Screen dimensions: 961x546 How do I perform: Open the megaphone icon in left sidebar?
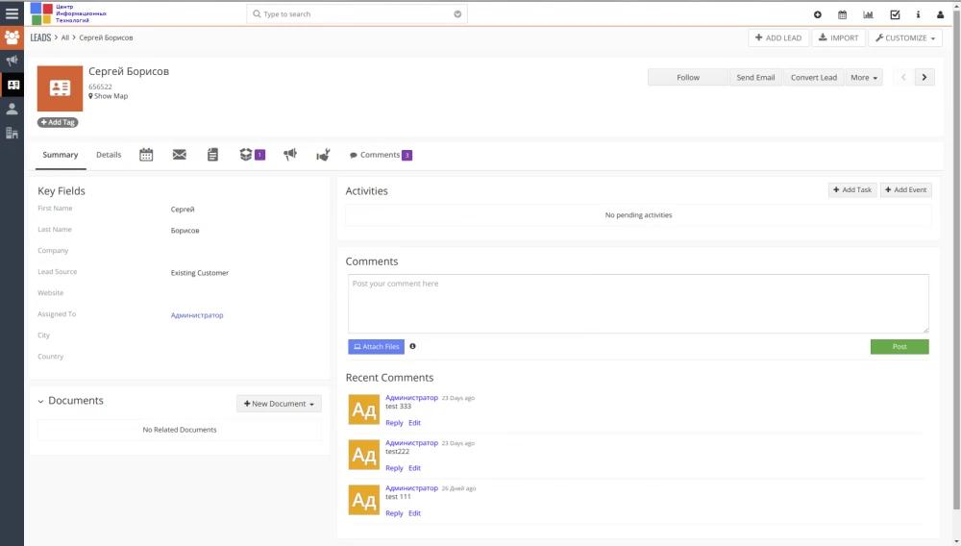(12, 61)
